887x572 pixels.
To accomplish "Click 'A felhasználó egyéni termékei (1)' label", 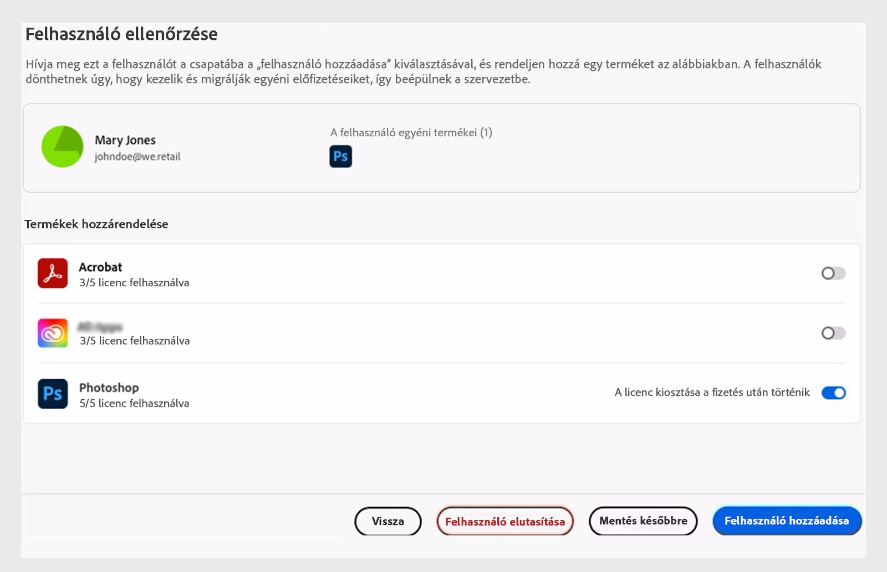I will (x=411, y=132).
